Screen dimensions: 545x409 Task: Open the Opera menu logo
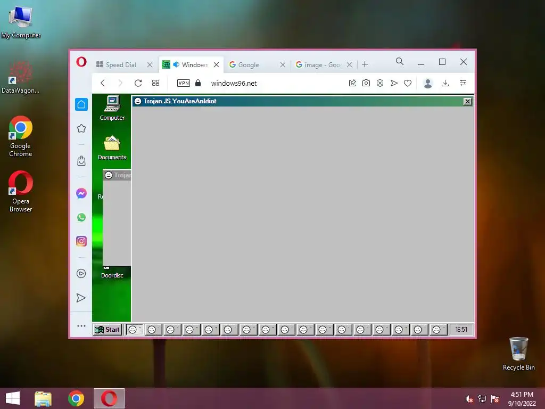(x=81, y=62)
